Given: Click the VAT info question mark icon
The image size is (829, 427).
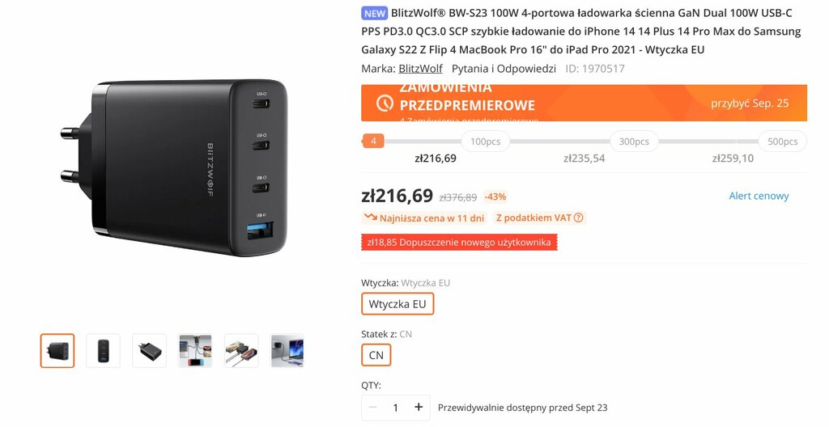Looking at the screenshot, I should coord(578,218).
